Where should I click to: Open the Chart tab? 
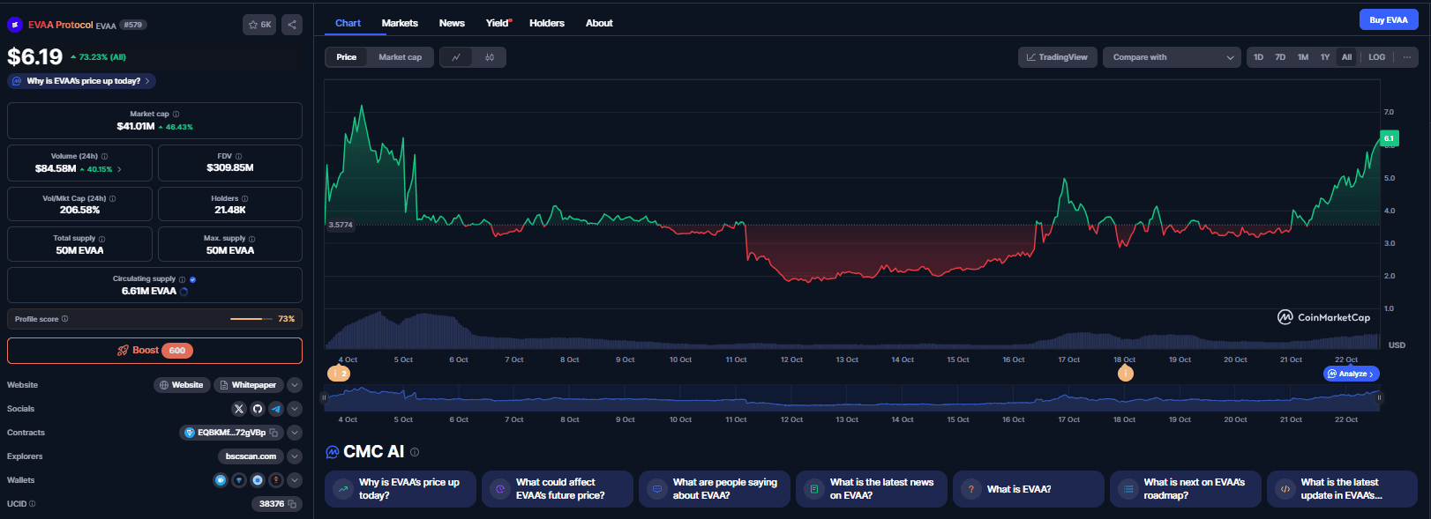click(x=348, y=23)
